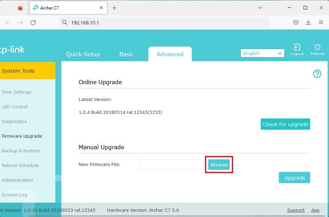Viewport: 329px width, 217px height.
Task: Reload the current router page
Action: point(33,23)
